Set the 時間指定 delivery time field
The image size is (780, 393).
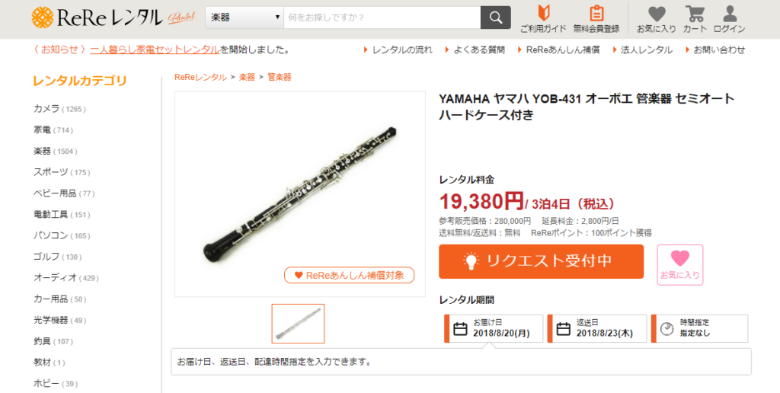(699, 328)
